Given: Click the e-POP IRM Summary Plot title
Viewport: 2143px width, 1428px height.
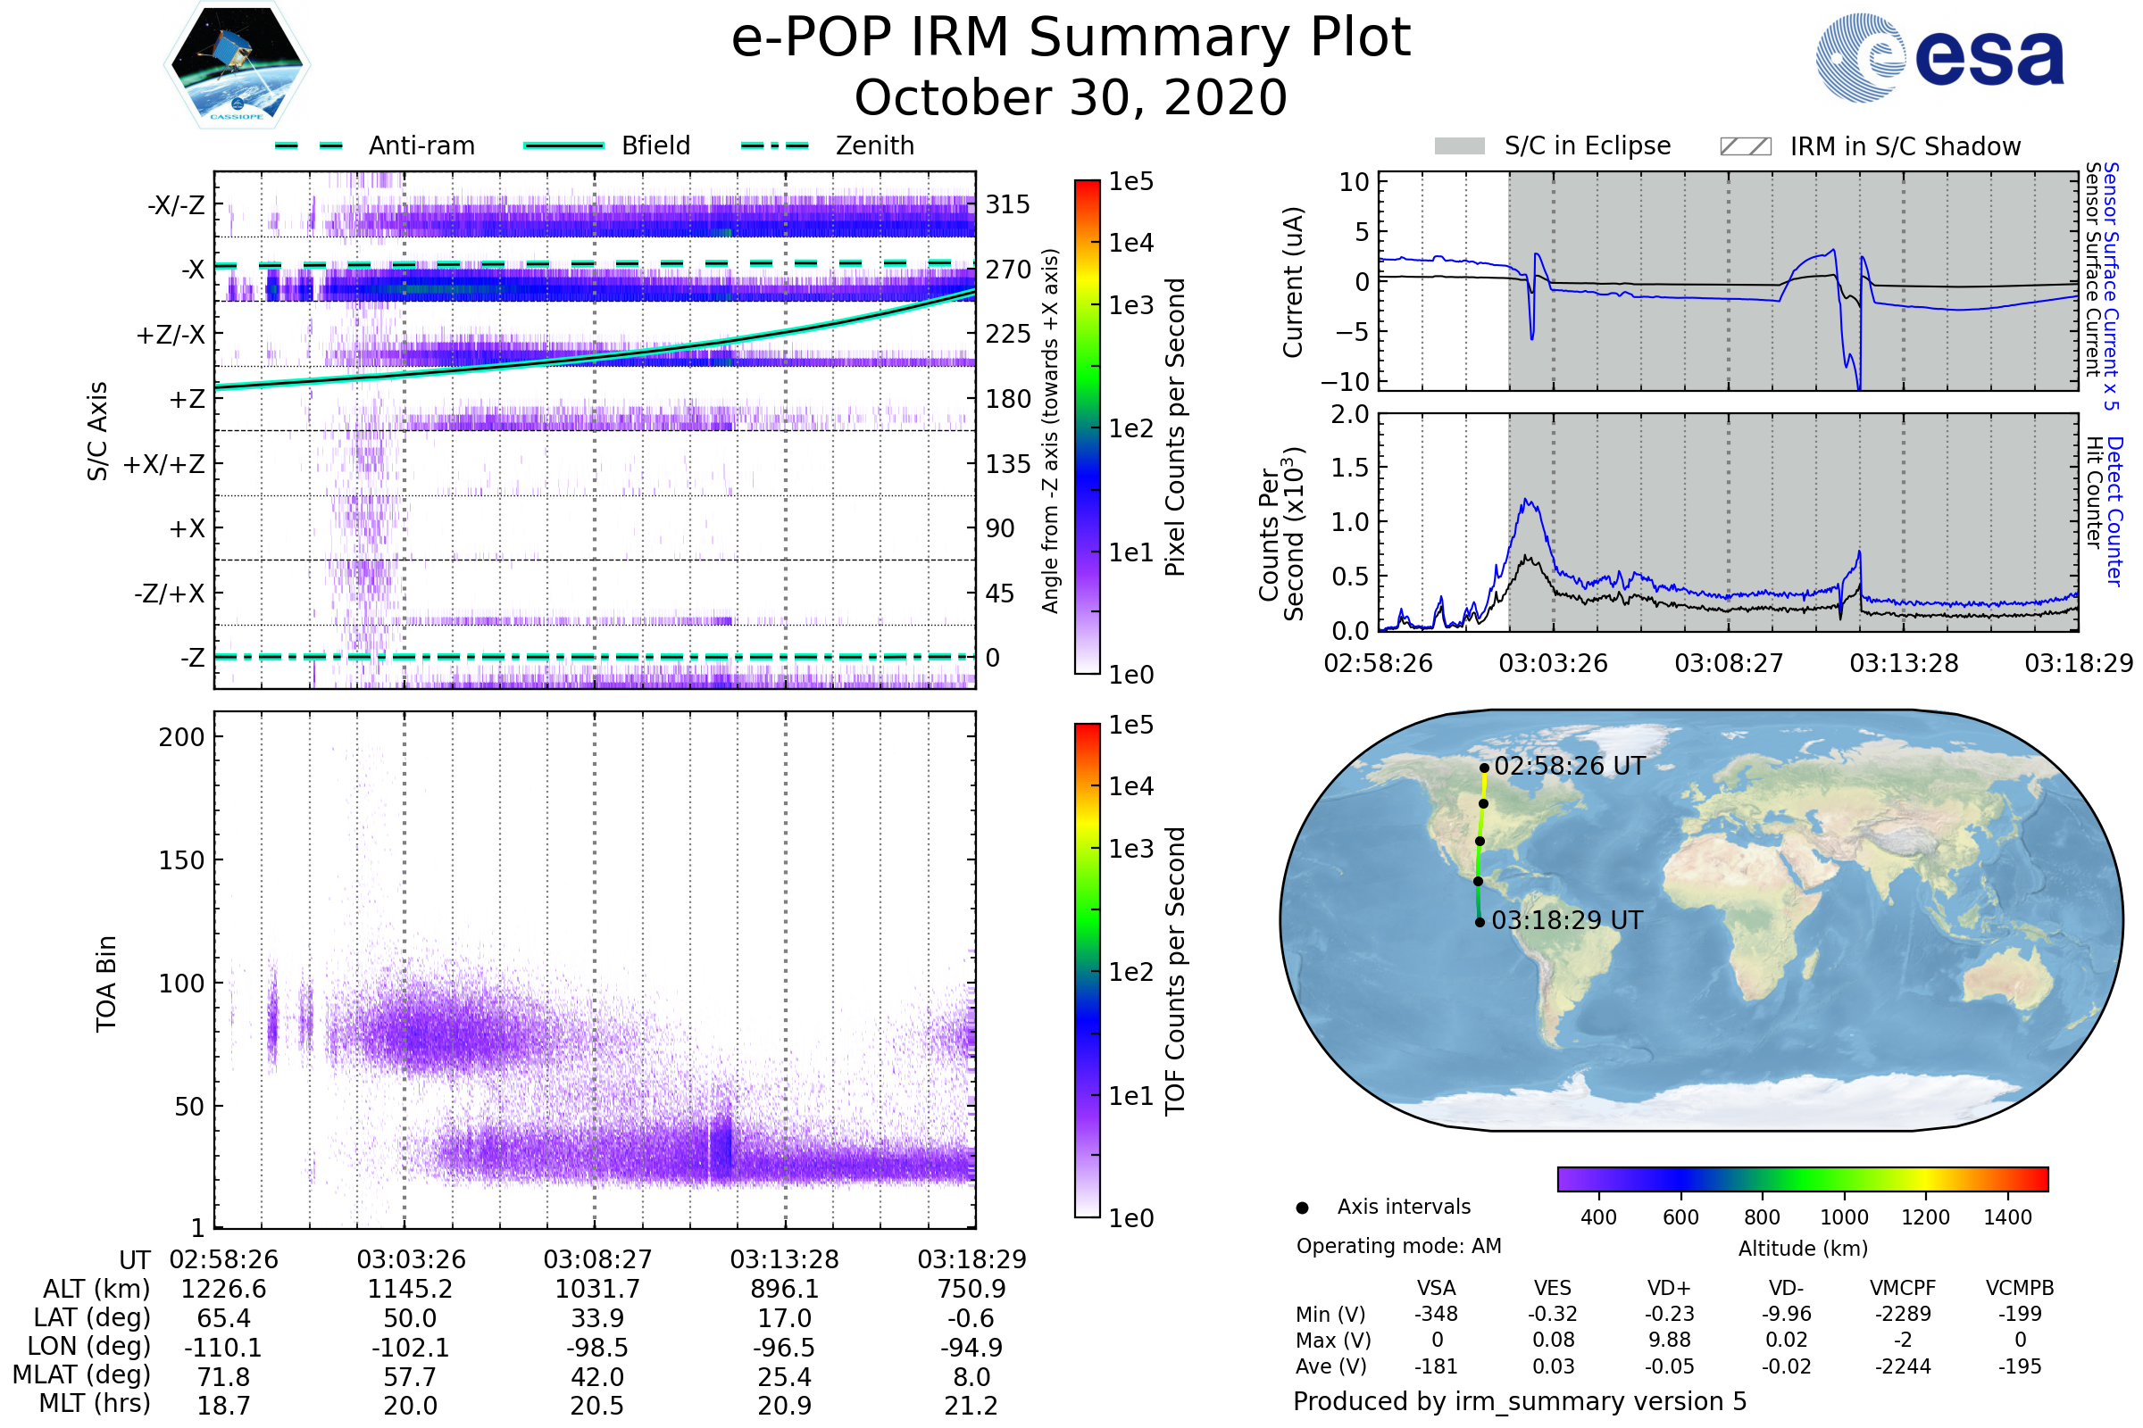Looking at the screenshot, I should tap(1071, 38).
